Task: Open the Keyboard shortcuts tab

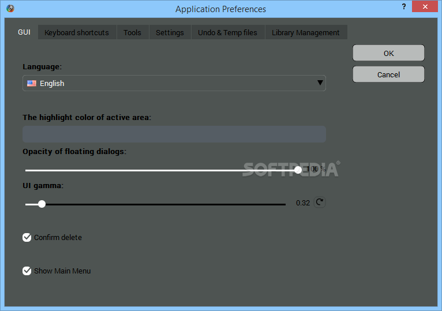Action: pos(77,32)
